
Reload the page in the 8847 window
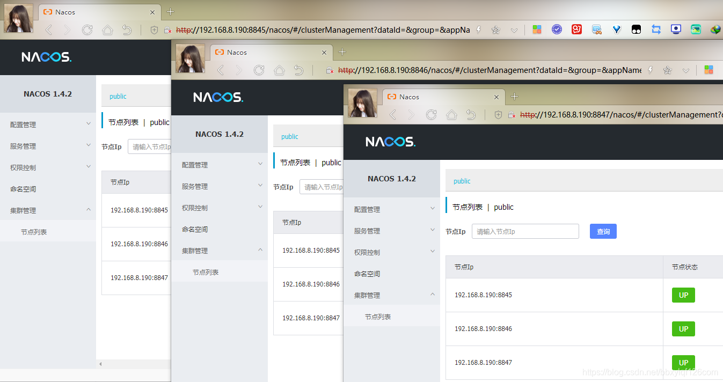coord(431,115)
